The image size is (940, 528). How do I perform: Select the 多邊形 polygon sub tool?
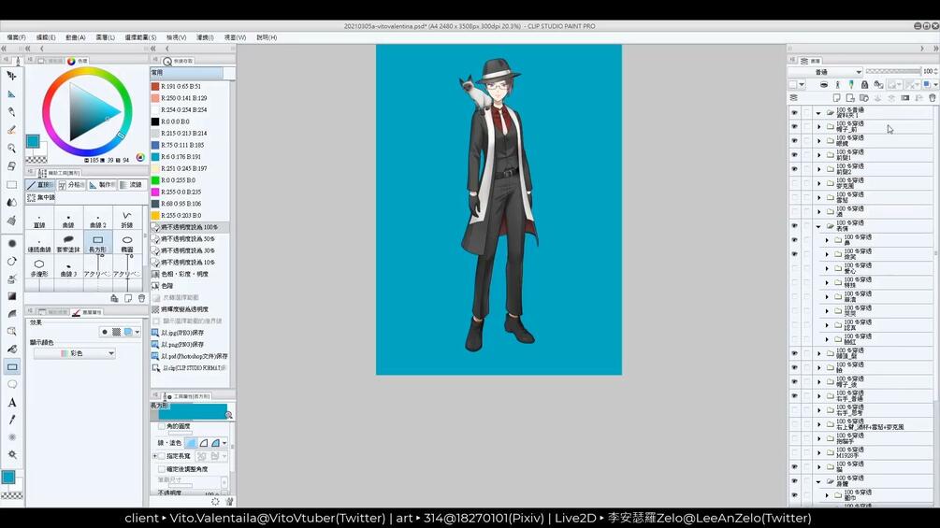click(x=39, y=267)
